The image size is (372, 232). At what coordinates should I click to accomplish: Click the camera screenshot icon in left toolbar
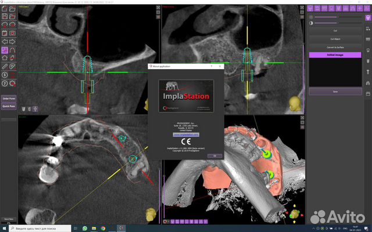(x=13, y=33)
